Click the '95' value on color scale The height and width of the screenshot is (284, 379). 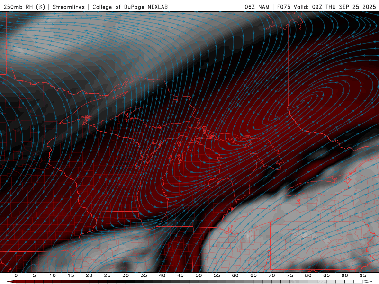(363, 275)
